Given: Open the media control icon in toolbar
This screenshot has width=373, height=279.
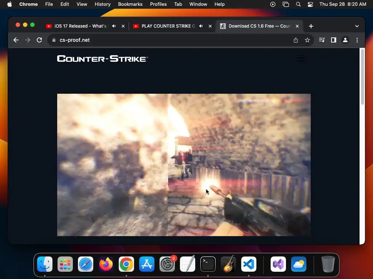Looking at the screenshot, I should click(322, 40).
